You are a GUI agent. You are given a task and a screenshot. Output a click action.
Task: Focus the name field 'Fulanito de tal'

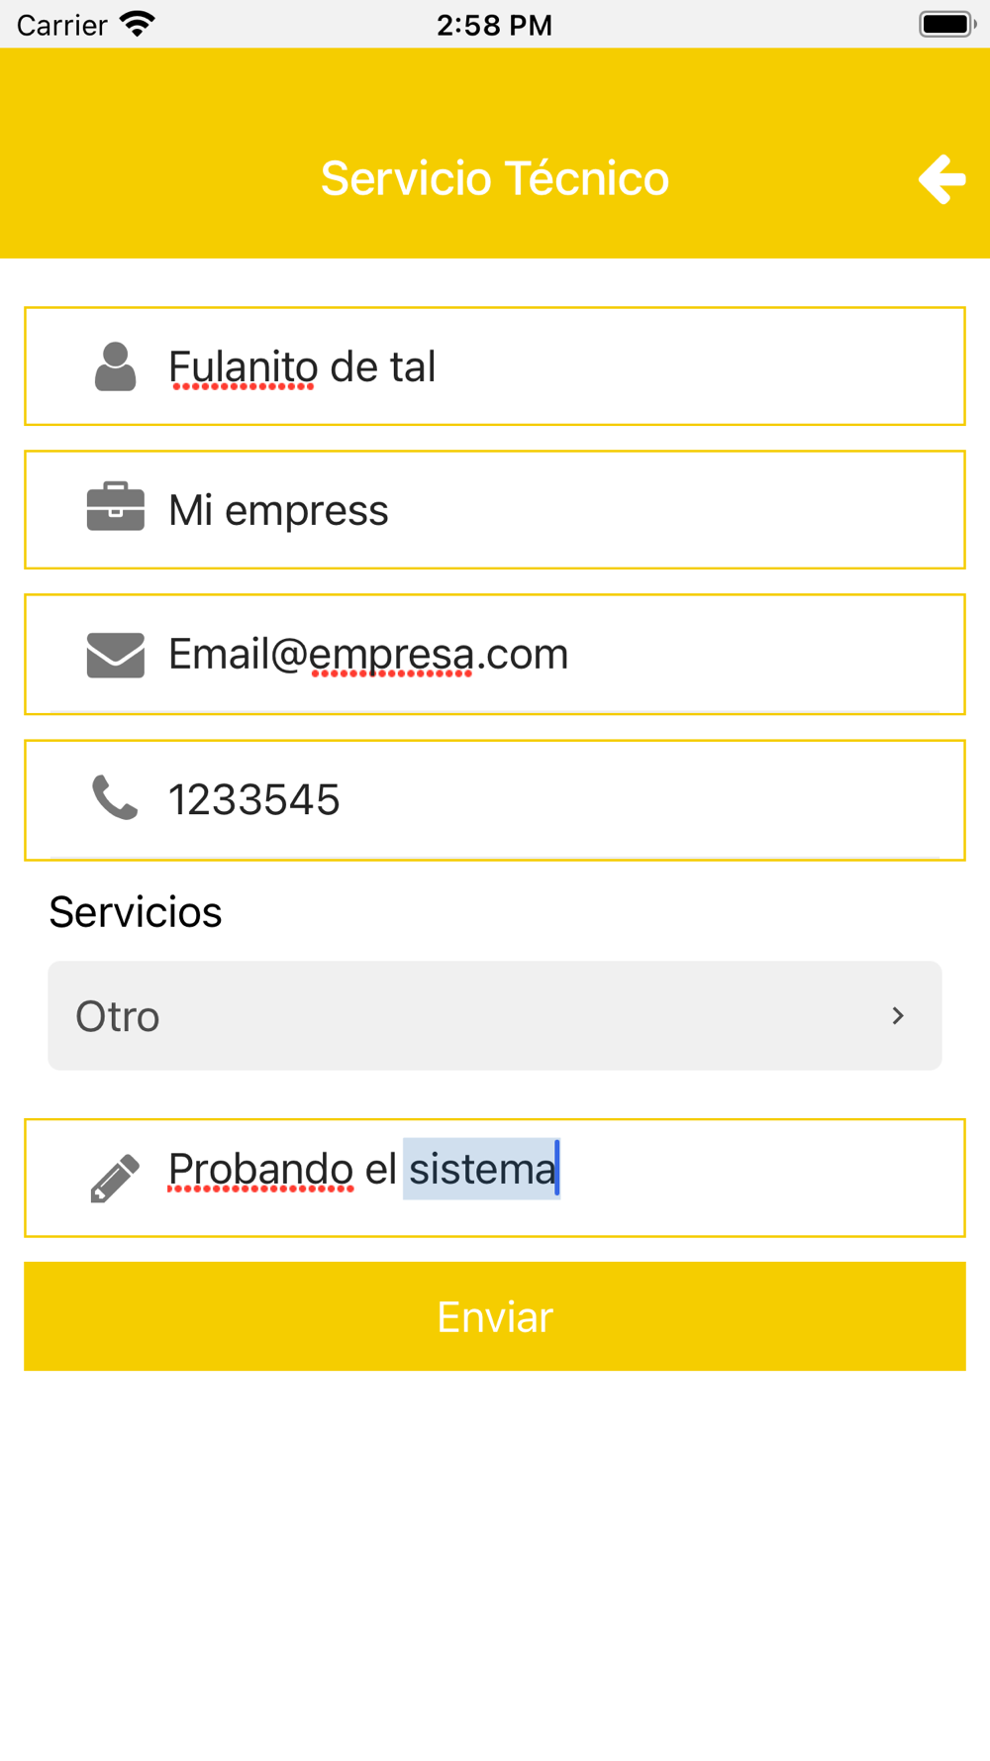[x=495, y=366]
